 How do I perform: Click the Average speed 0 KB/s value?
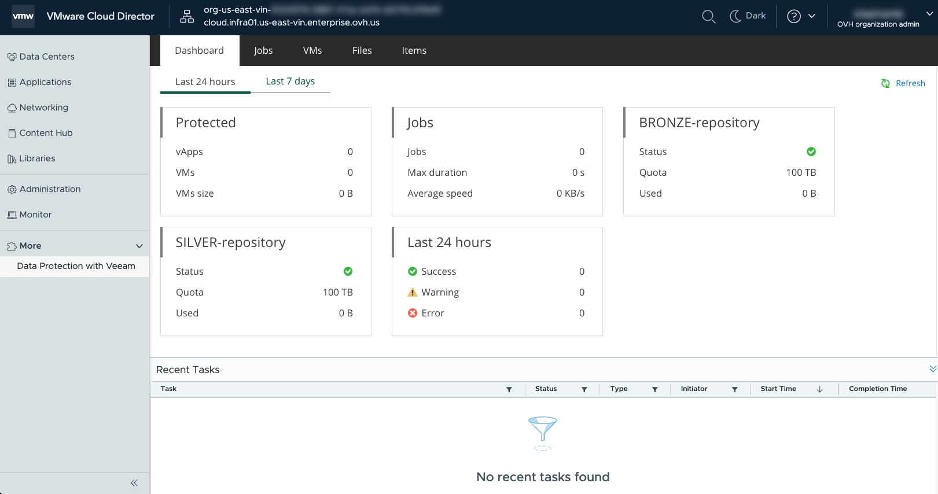[571, 193]
